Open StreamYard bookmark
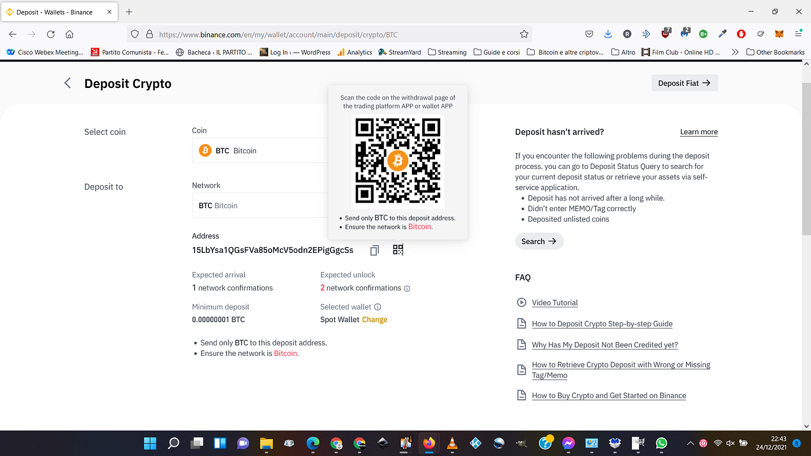811x456 pixels. click(400, 52)
